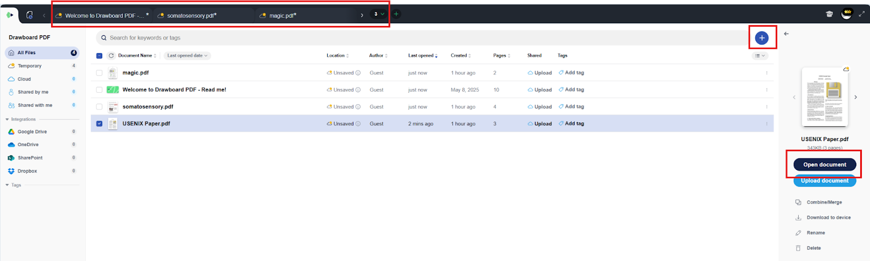The image size is (870, 261).
Task: Choose Download to device
Action: click(x=823, y=218)
